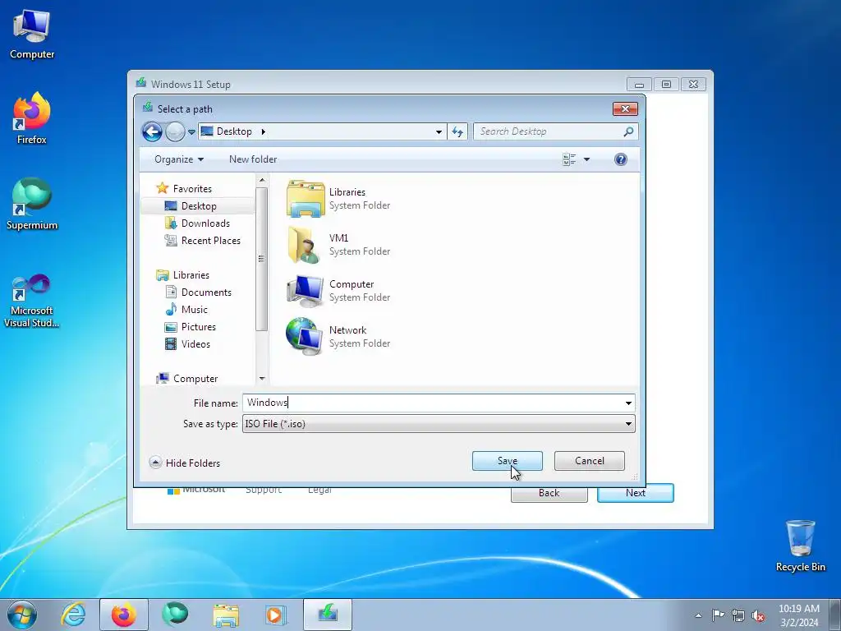Open Downloads in navigation pane
Viewport: 841px width, 631px height.
[205, 223]
